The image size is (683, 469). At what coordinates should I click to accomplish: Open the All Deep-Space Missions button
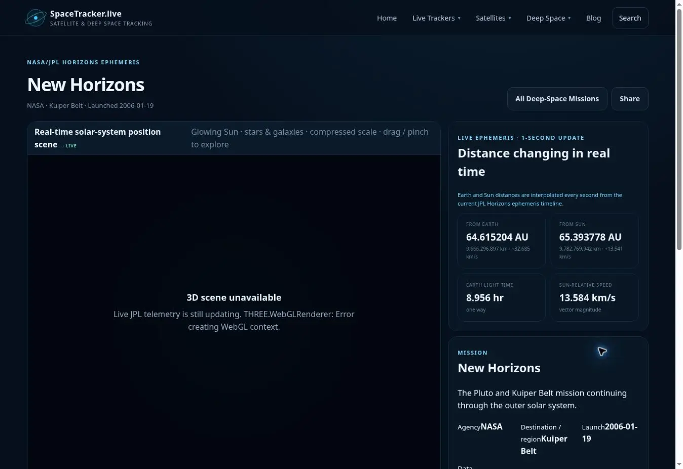pyautogui.click(x=557, y=99)
